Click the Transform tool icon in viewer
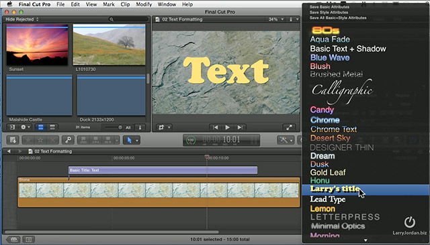The image size is (430, 245). (x=161, y=127)
